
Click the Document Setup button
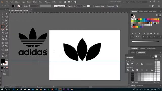click(99, 6)
